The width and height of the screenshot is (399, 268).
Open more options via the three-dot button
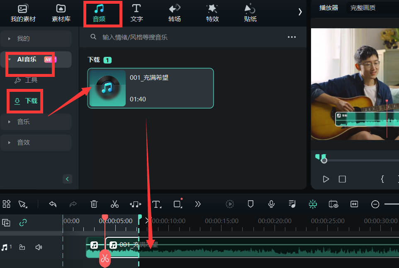click(292, 37)
